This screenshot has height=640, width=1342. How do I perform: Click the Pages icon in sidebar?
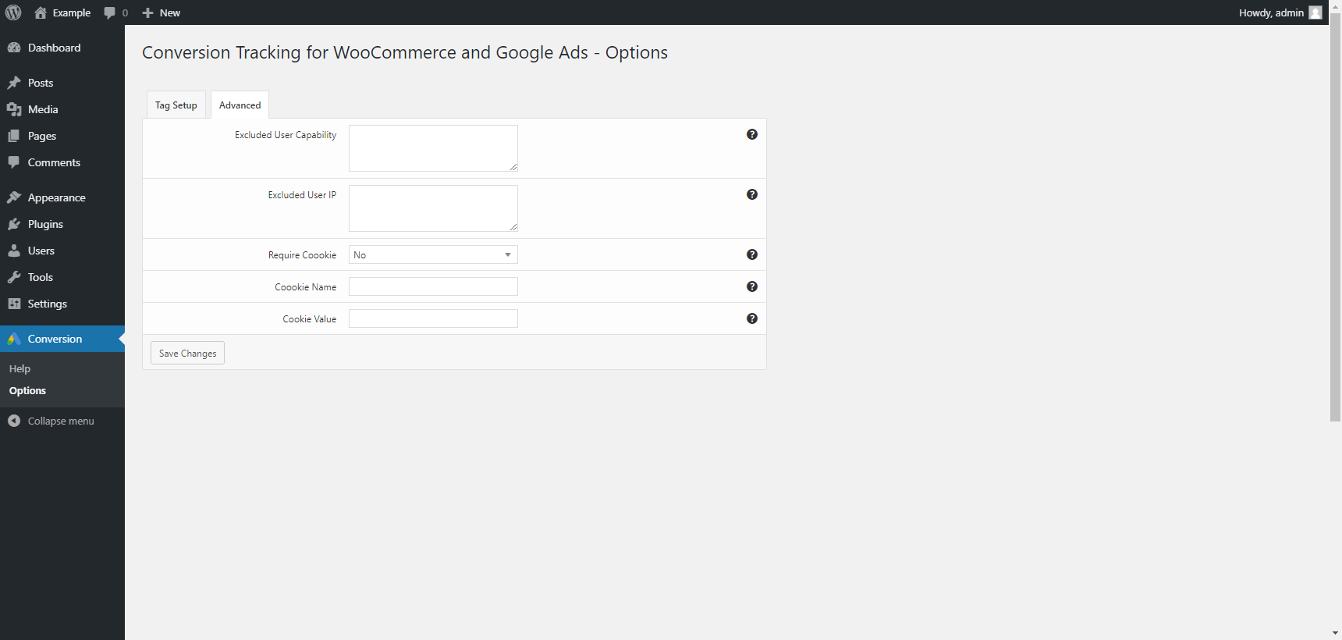[x=14, y=136]
